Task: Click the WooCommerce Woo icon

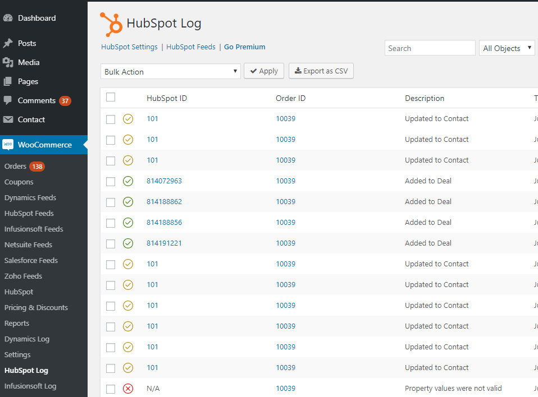Action: pyautogui.click(x=8, y=145)
